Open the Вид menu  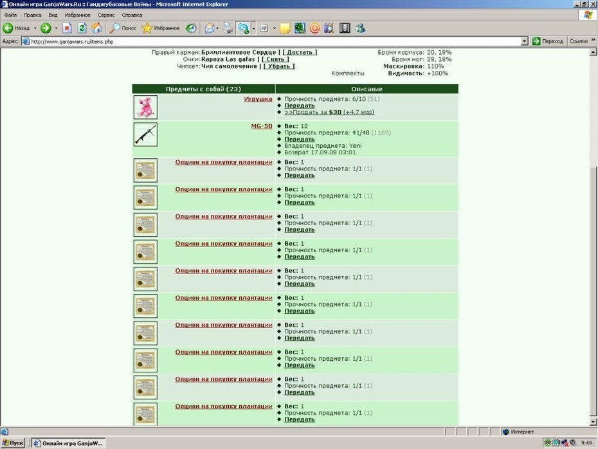pyautogui.click(x=53, y=15)
